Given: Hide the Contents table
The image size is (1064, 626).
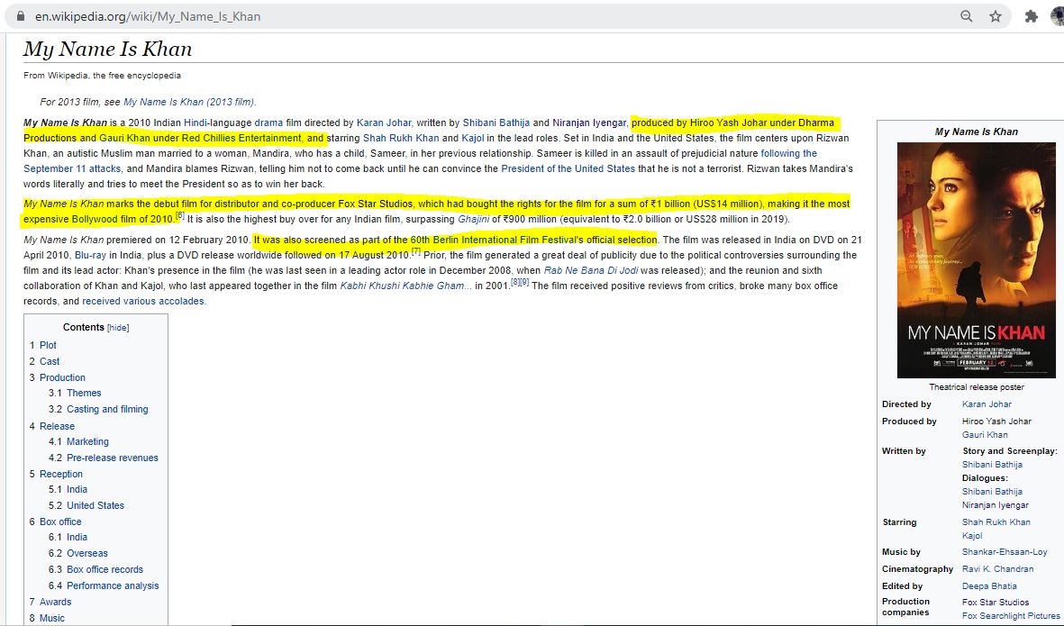Looking at the screenshot, I should click(x=118, y=328).
